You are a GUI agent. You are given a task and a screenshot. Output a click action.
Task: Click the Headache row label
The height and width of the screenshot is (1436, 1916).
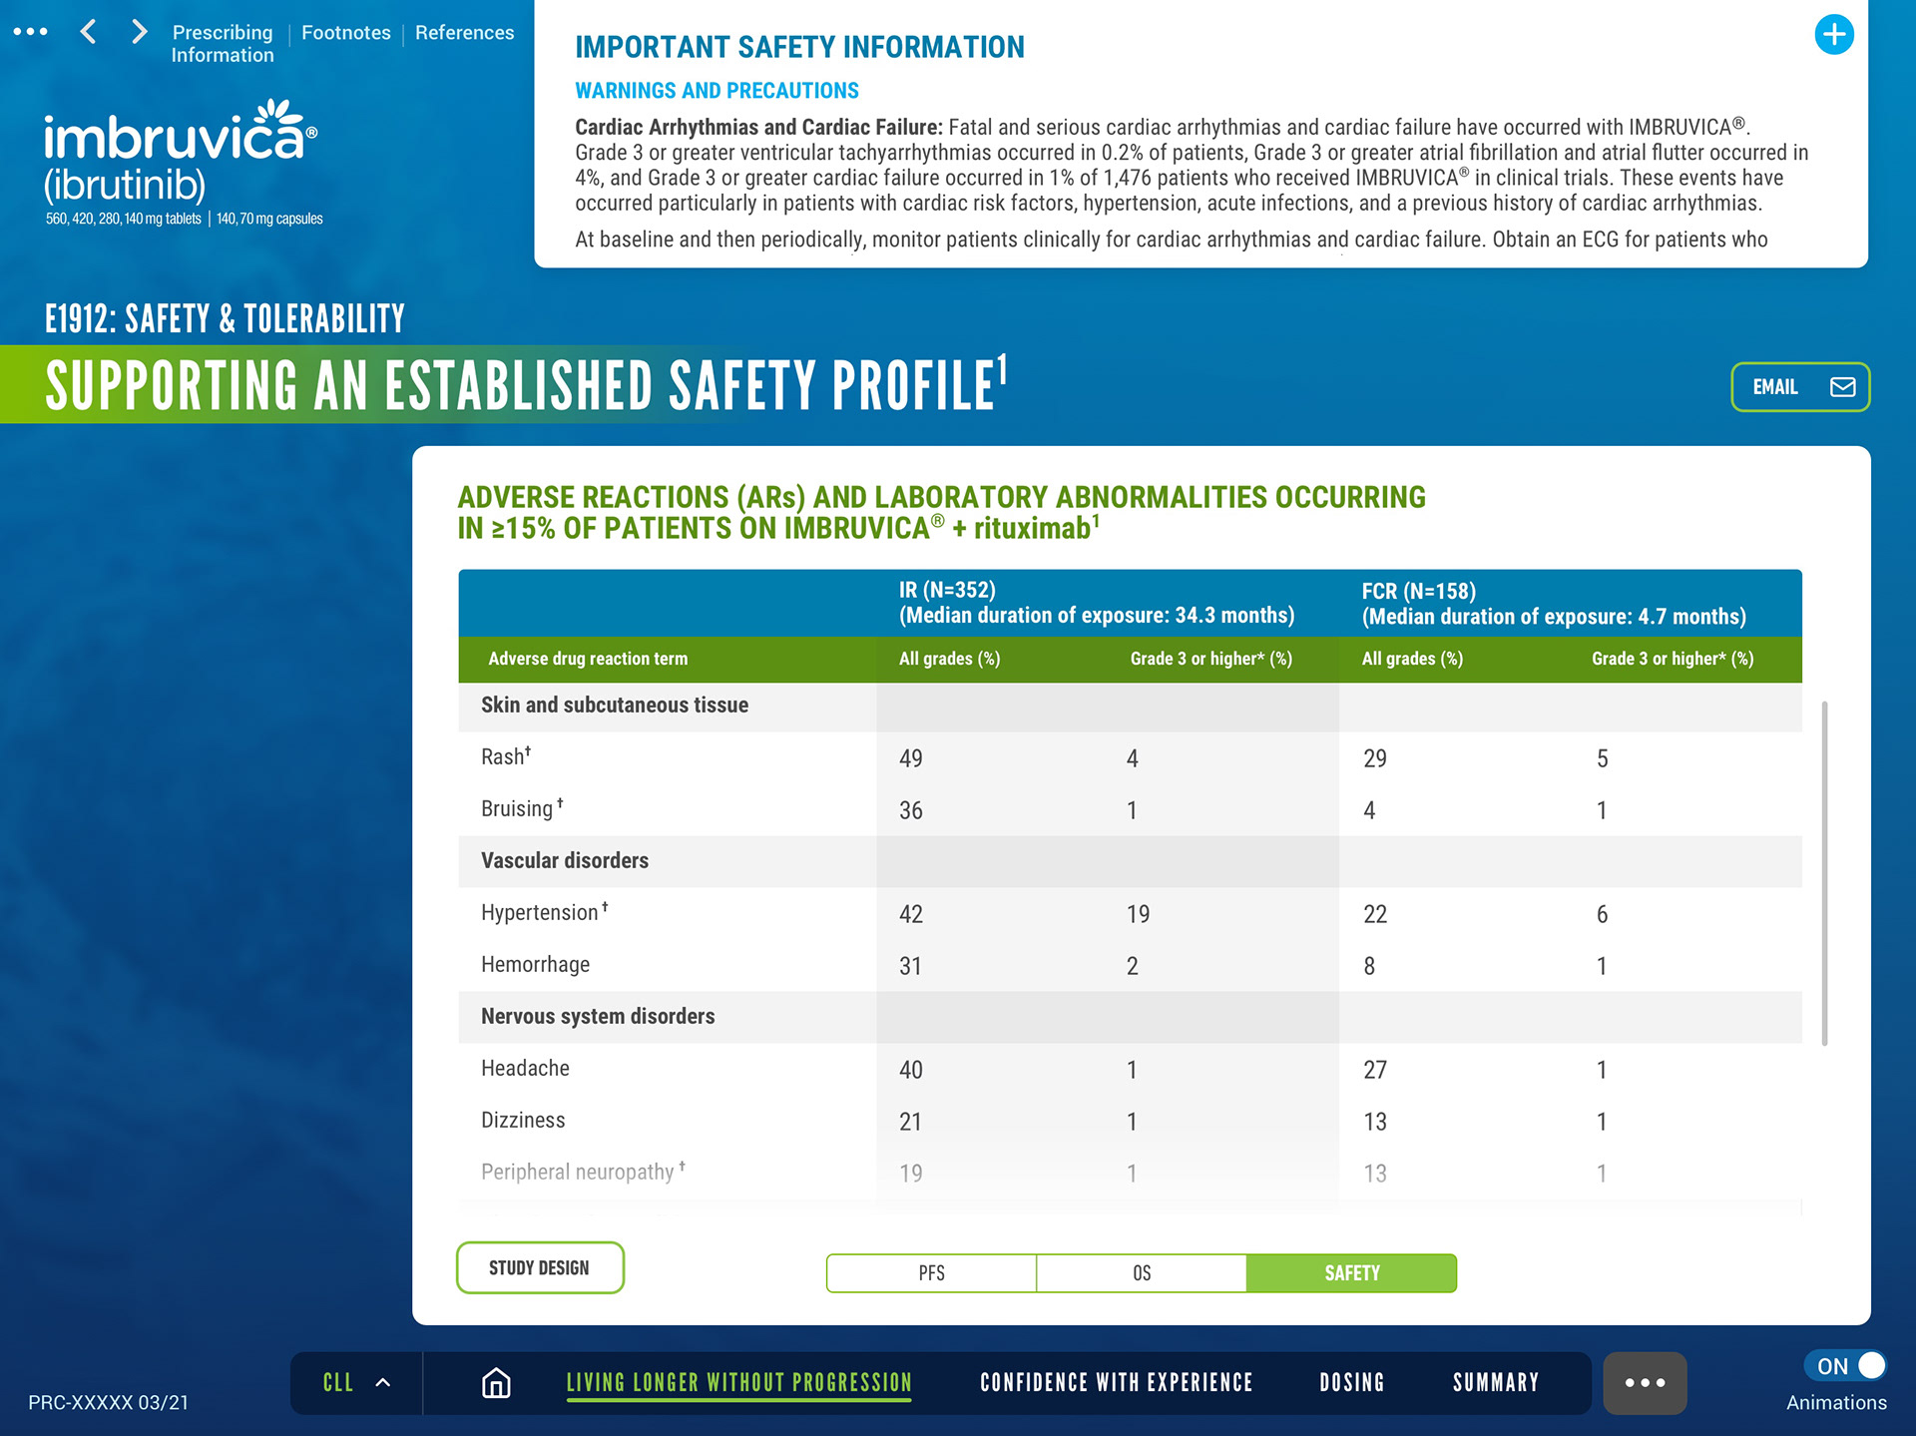(x=525, y=1068)
